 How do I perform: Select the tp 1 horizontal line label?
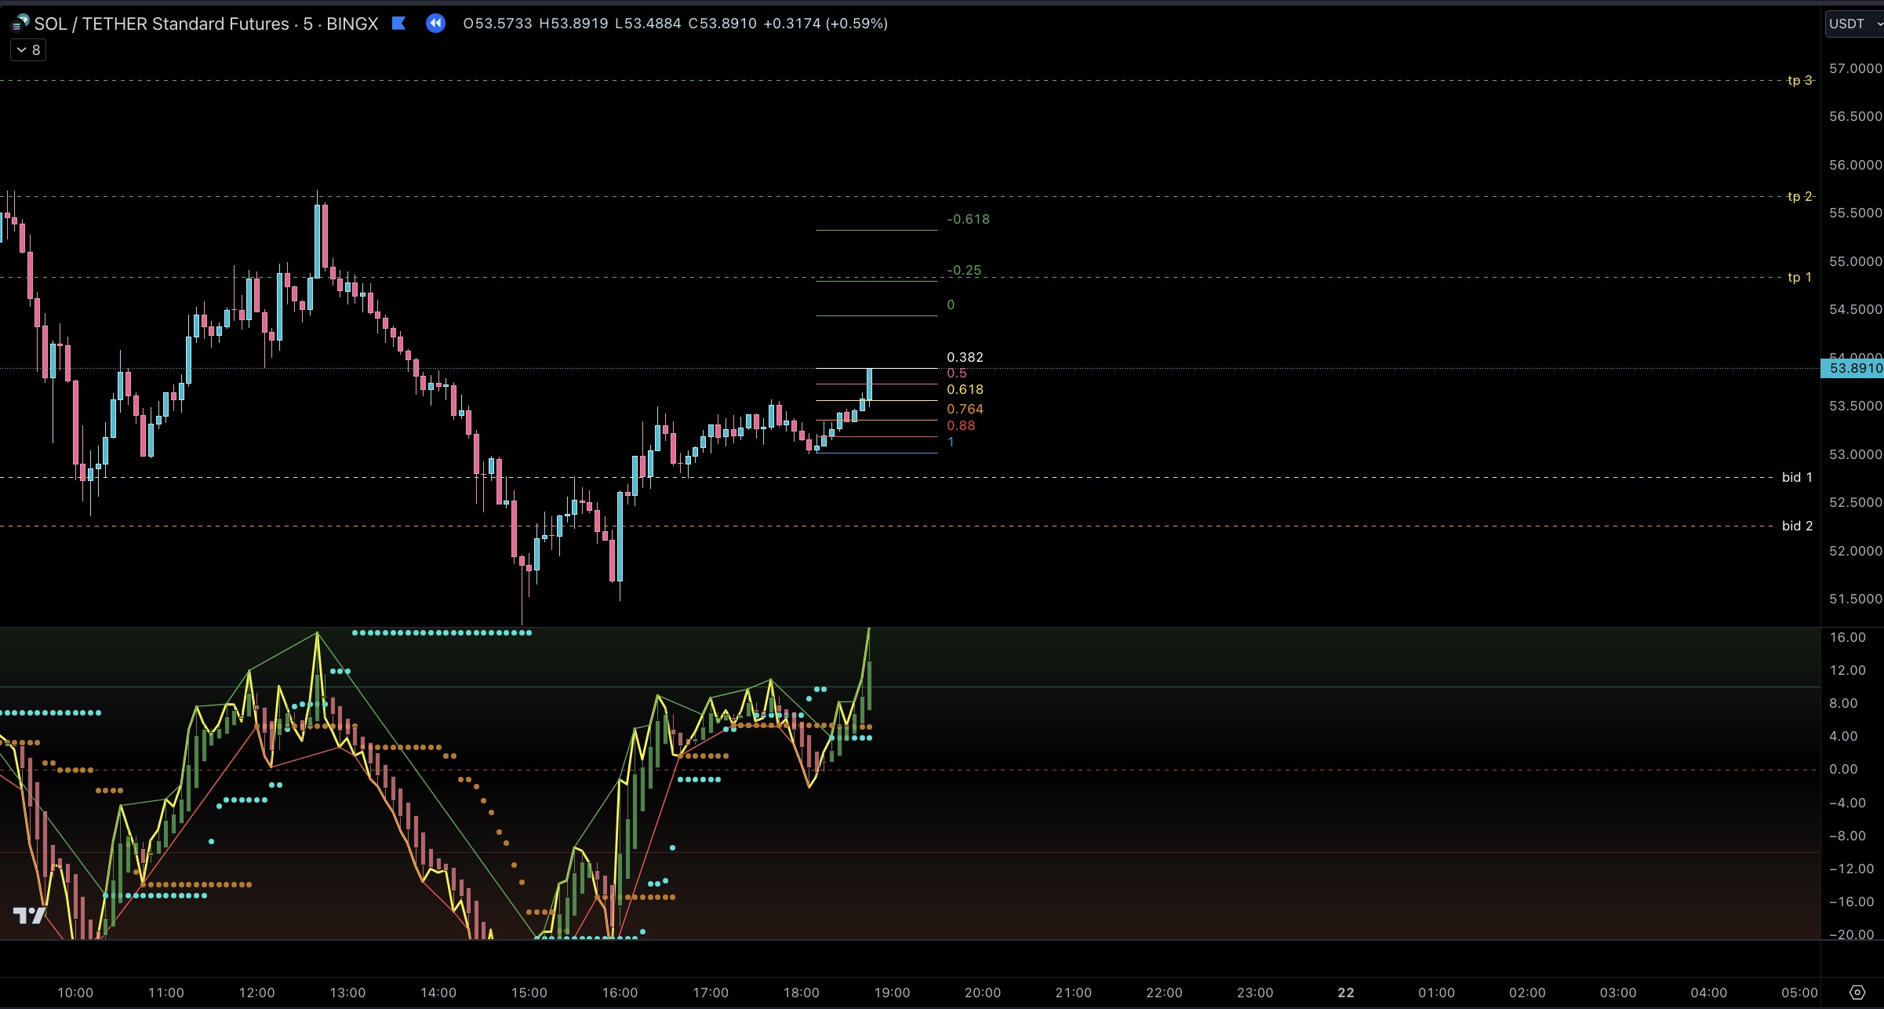[1799, 277]
